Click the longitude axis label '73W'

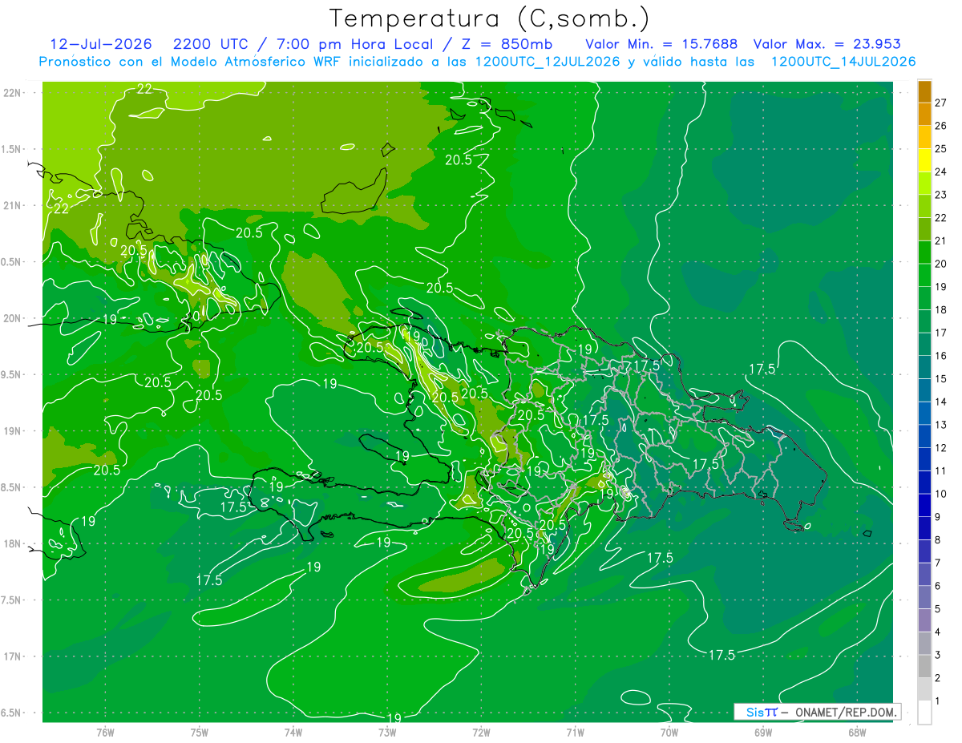pos(387,732)
